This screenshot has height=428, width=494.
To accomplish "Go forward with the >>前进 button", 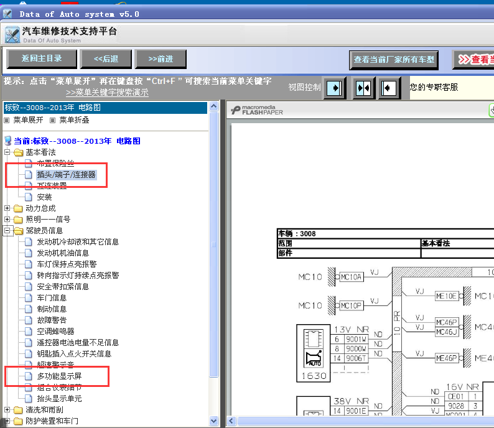I will coord(161,59).
